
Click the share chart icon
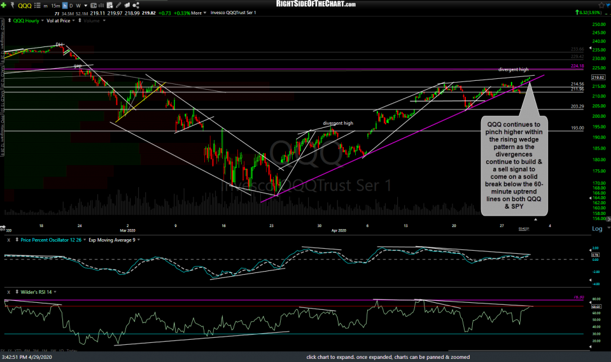pos(136,5)
